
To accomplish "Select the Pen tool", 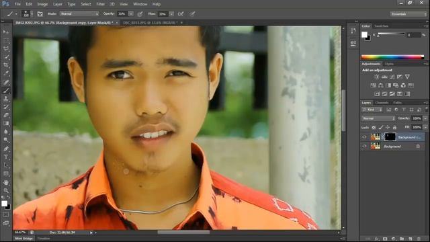I will [x=6, y=149].
